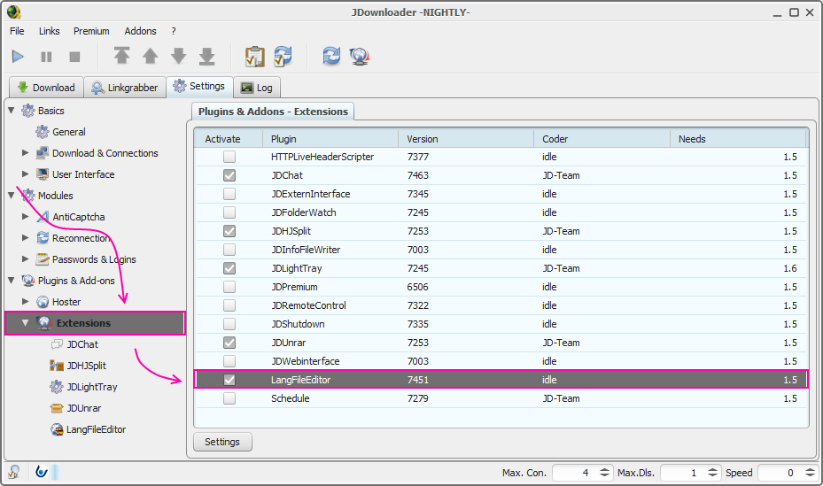Viewport: 823px width, 486px height.
Task: Expand Passwords & Logins node
Action: (25, 258)
